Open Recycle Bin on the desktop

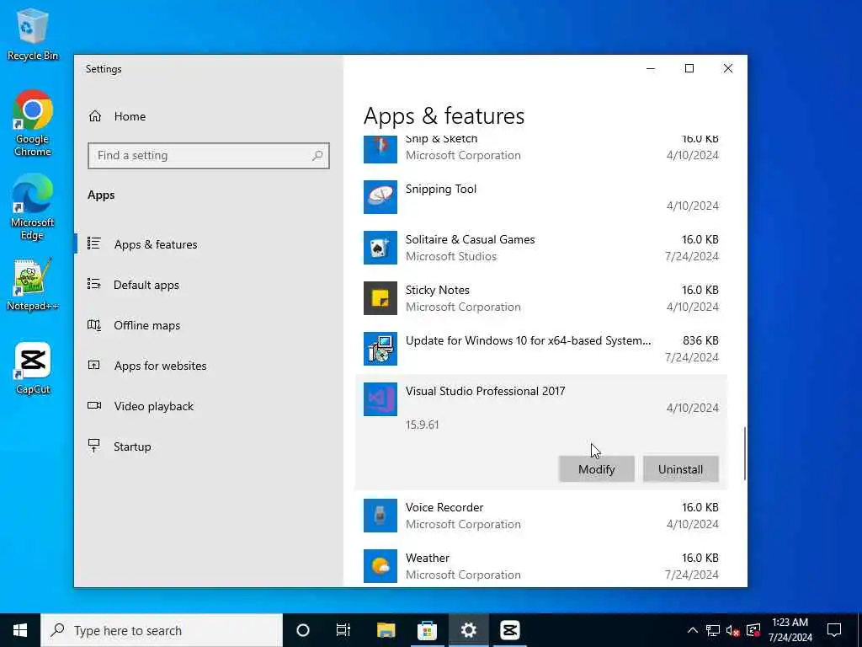tap(33, 34)
